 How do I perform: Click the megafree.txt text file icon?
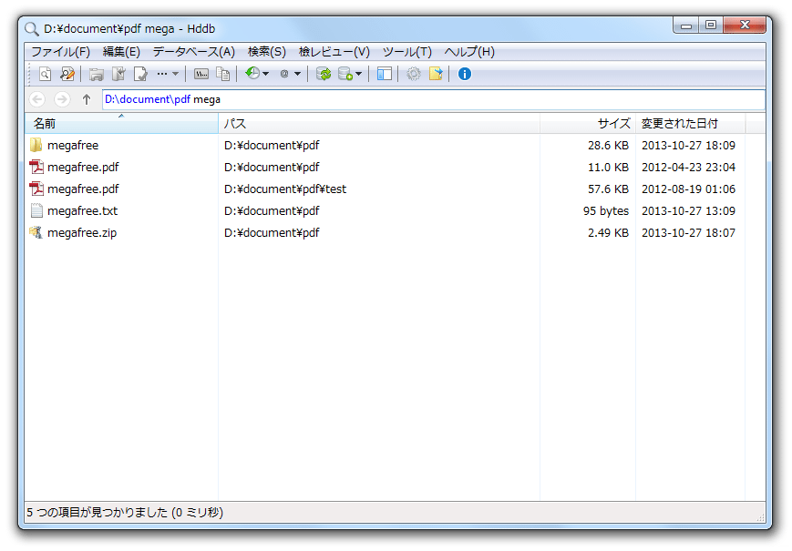pos(36,211)
